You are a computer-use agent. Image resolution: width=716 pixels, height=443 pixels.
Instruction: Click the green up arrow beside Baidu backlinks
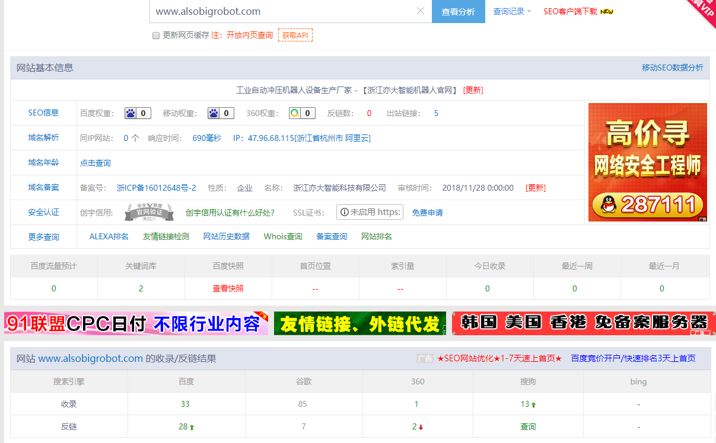pyautogui.click(x=192, y=427)
